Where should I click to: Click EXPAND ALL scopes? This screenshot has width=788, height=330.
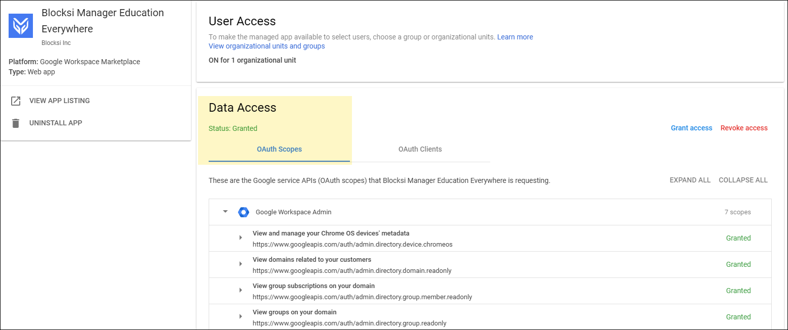point(690,180)
